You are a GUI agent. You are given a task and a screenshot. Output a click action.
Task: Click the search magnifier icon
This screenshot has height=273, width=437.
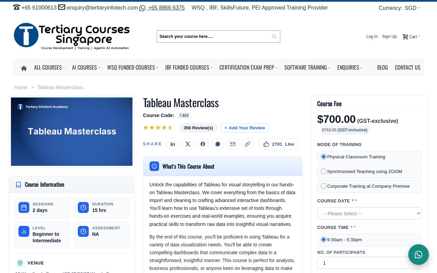coord(274,37)
